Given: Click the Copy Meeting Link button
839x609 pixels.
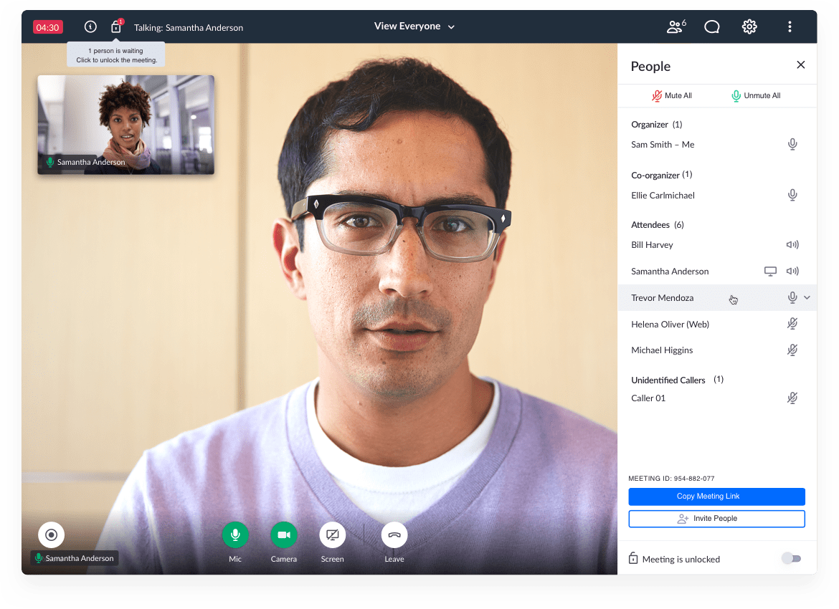Looking at the screenshot, I should point(716,497).
